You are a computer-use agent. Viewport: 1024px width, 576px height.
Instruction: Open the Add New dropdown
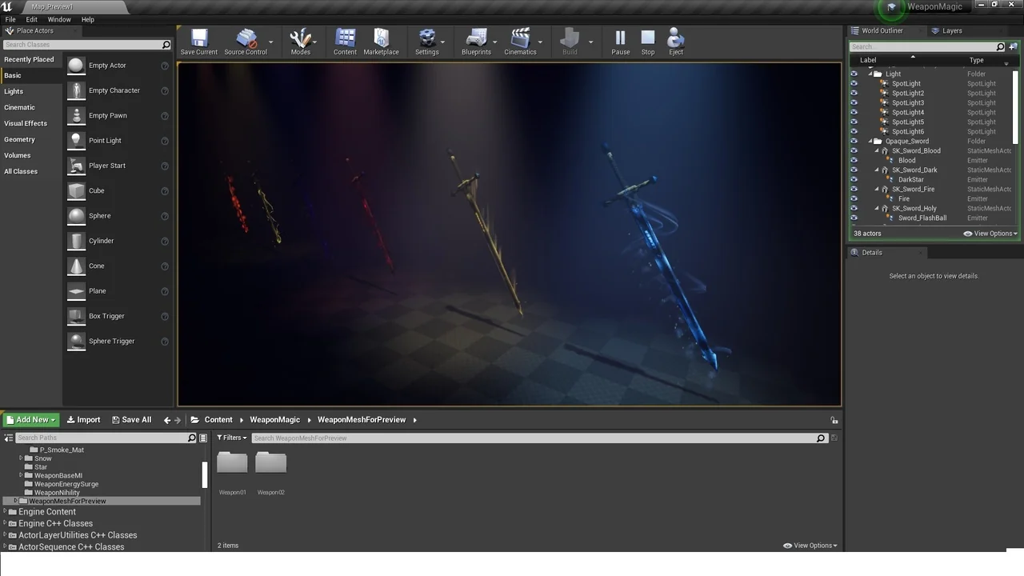click(31, 420)
